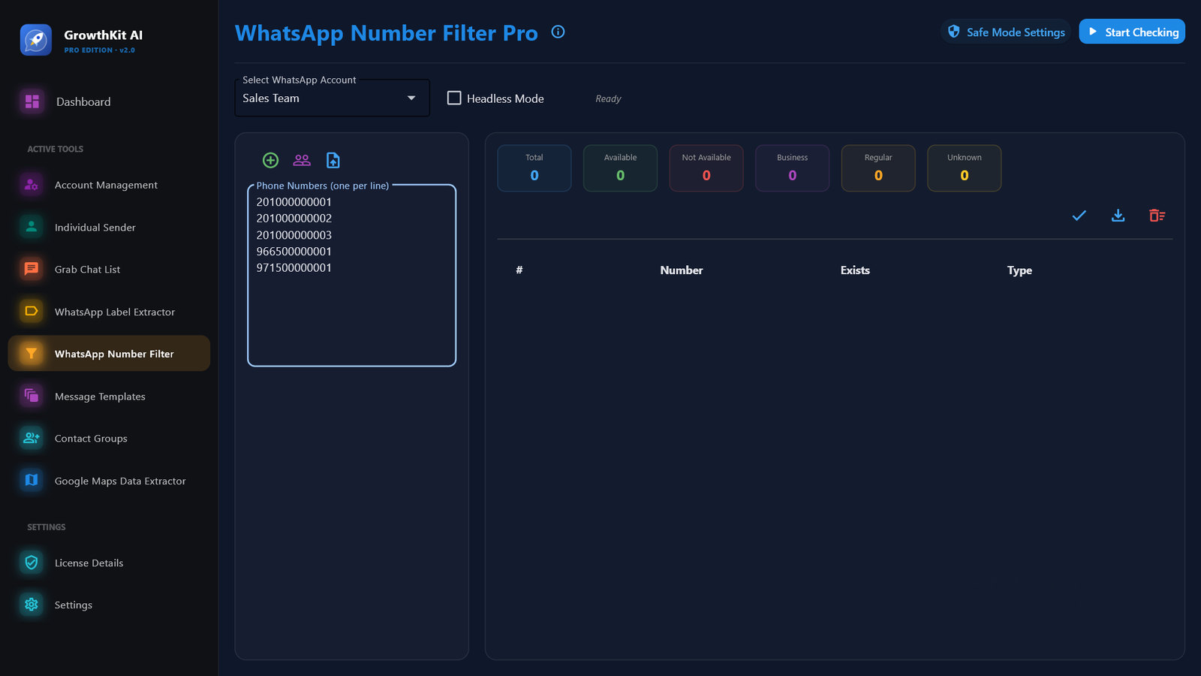Viewport: 1201px width, 676px height.
Task: Click the Unknown count card
Action: pos(964,168)
